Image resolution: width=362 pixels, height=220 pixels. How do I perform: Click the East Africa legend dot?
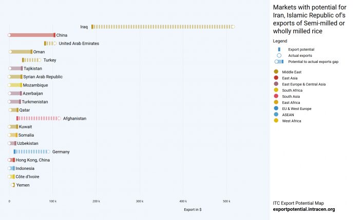coord(276,102)
